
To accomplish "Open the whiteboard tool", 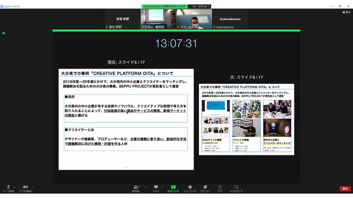I will click(236, 188).
